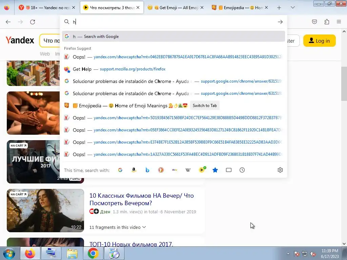
Task: Switch to the 18+ Yandex tab
Action: point(47,8)
